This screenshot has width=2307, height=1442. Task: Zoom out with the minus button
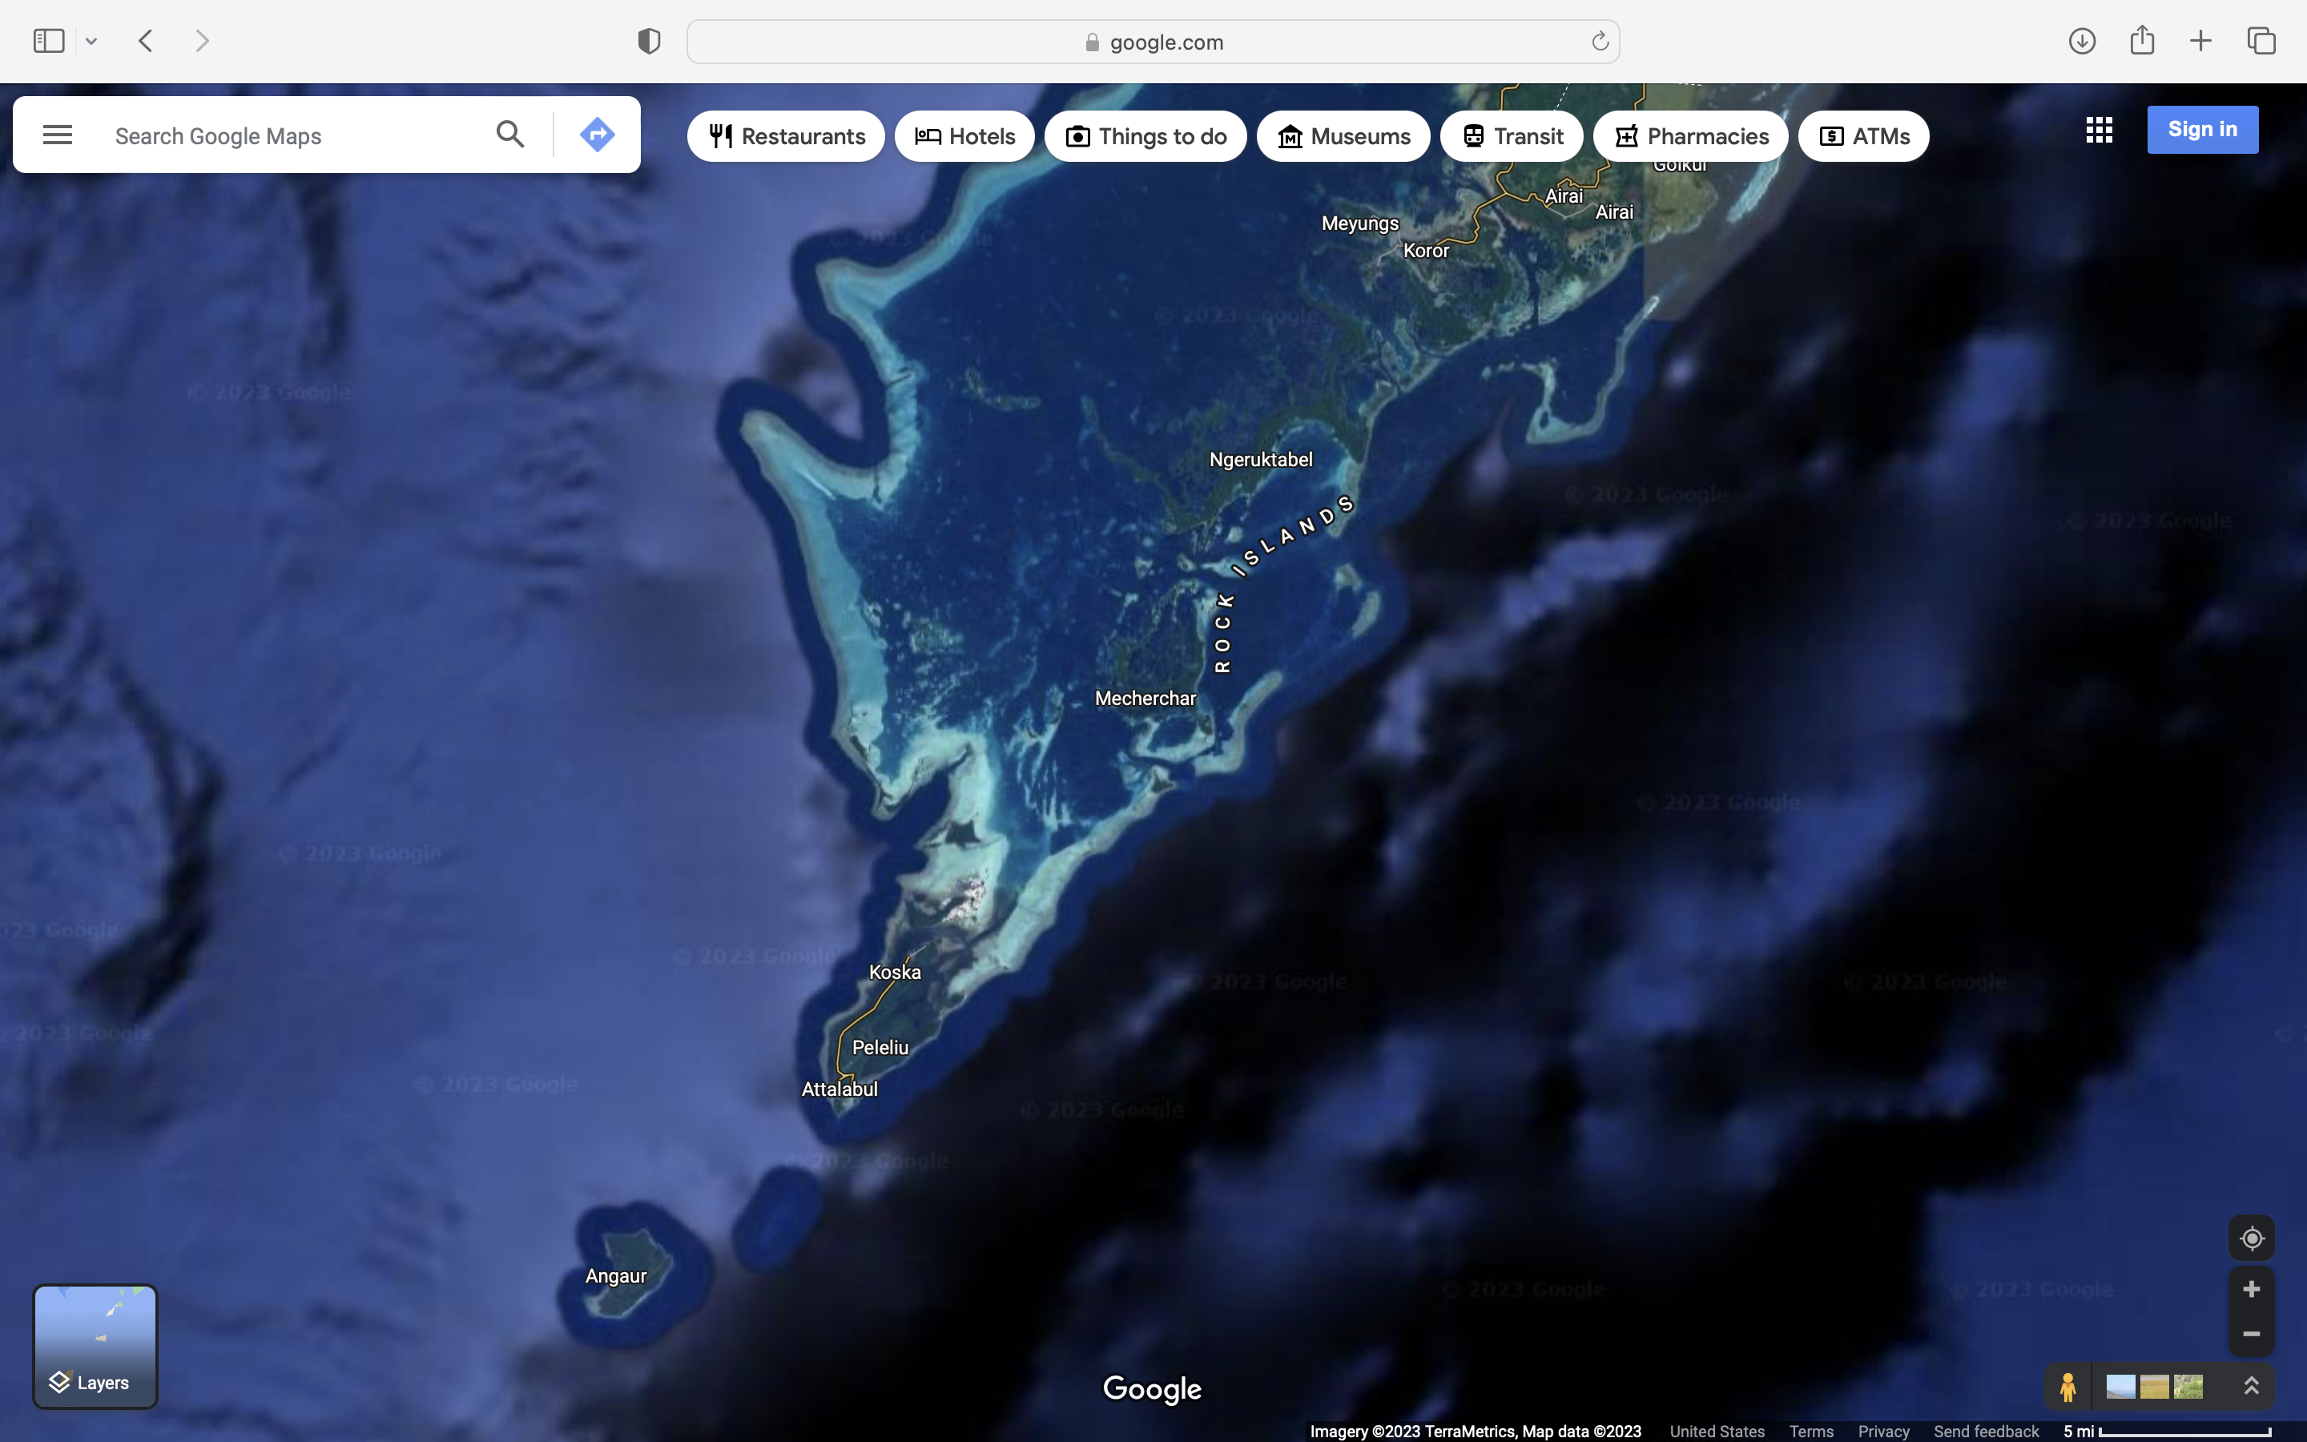[2251, 1333]
